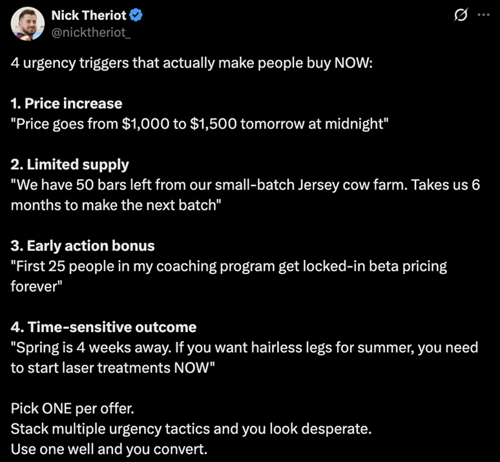Image resolution: width=500 pixels, height=462 pixels.
Task: Click the 'Pick ONE per offer.' line
Action: click(72, 408)
